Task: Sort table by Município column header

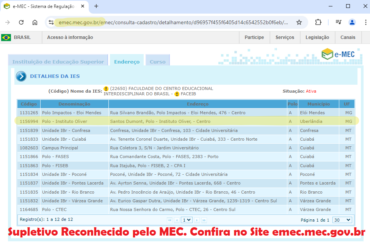Action: 318,104
